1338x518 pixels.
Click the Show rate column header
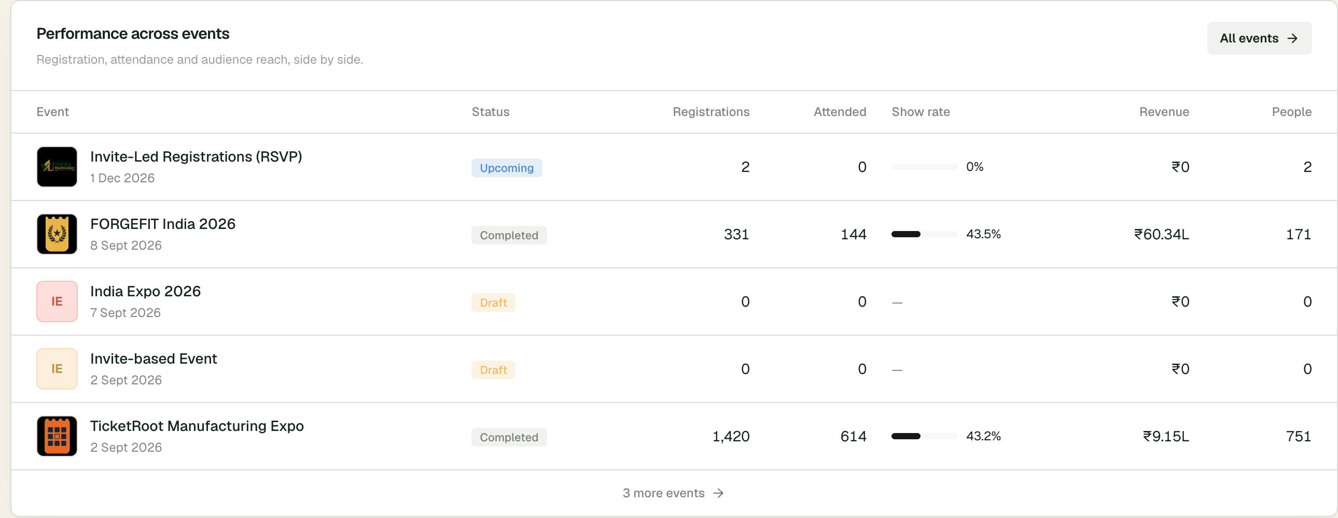(921, 111)
